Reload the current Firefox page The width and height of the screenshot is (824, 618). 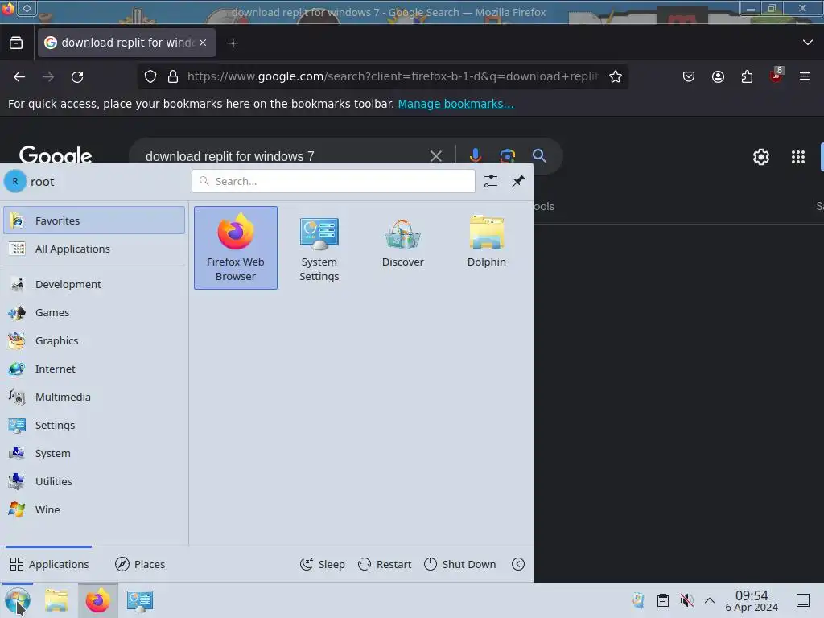click(x=77, y=76)
